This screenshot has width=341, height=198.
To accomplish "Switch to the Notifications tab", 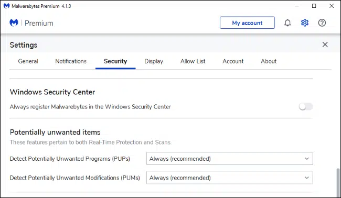I will pyautogui.click(x=71, y=61).
